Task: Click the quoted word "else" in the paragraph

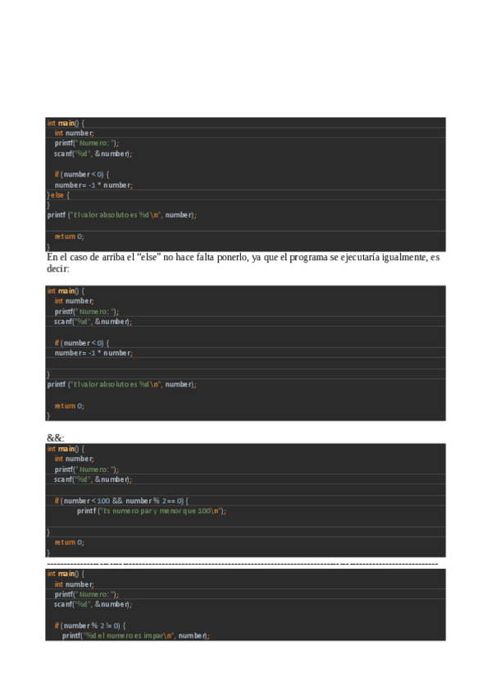Action: click(149, 258)
